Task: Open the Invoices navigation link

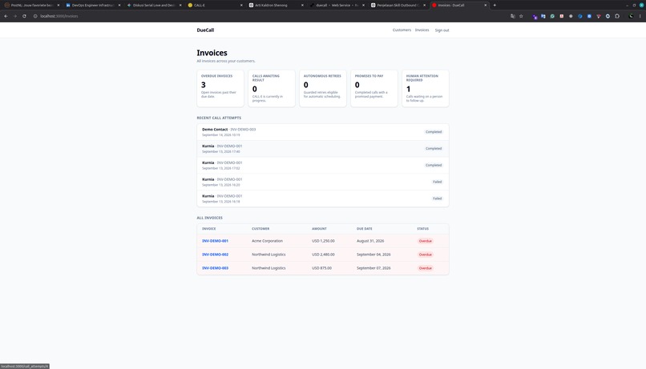Action: tap(422, 30)
